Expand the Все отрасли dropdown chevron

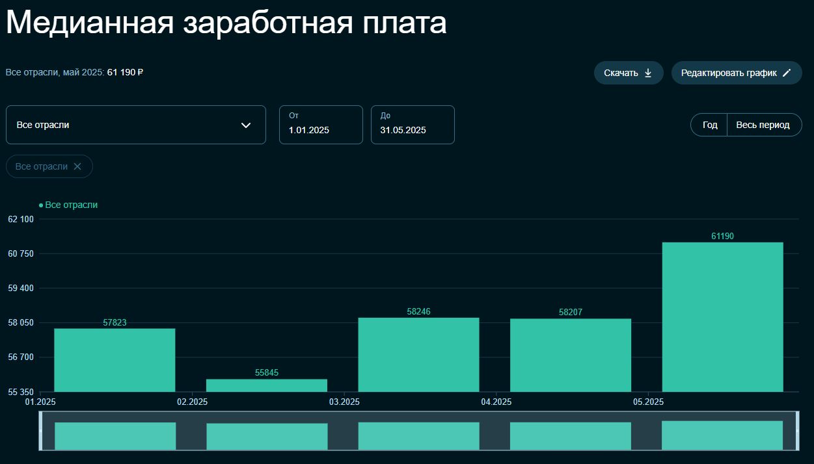point(246,125)
